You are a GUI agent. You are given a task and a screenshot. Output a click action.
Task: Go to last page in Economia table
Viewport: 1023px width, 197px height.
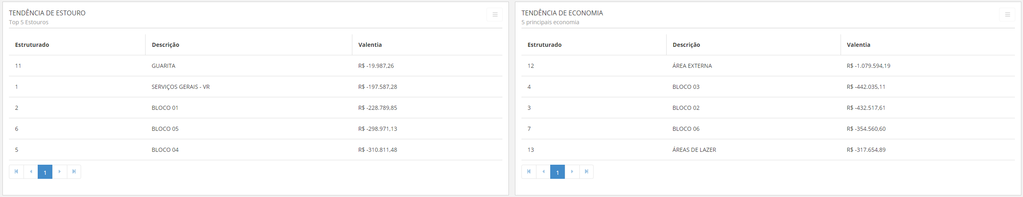tap(586, 172)
